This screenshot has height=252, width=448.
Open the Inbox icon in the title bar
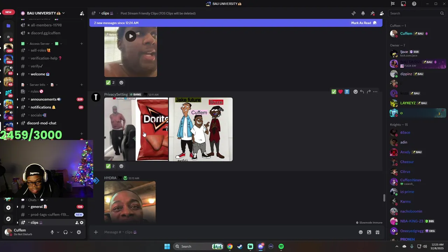pos(404,4)
